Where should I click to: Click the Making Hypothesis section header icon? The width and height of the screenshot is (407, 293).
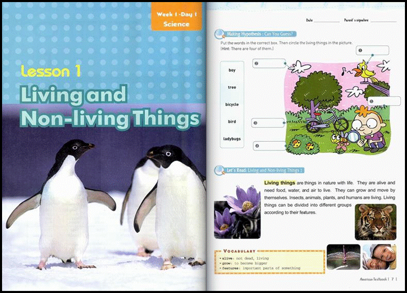[220, 34]
